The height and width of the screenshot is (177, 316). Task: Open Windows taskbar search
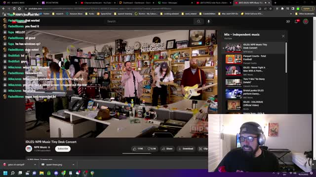point(13,173)
